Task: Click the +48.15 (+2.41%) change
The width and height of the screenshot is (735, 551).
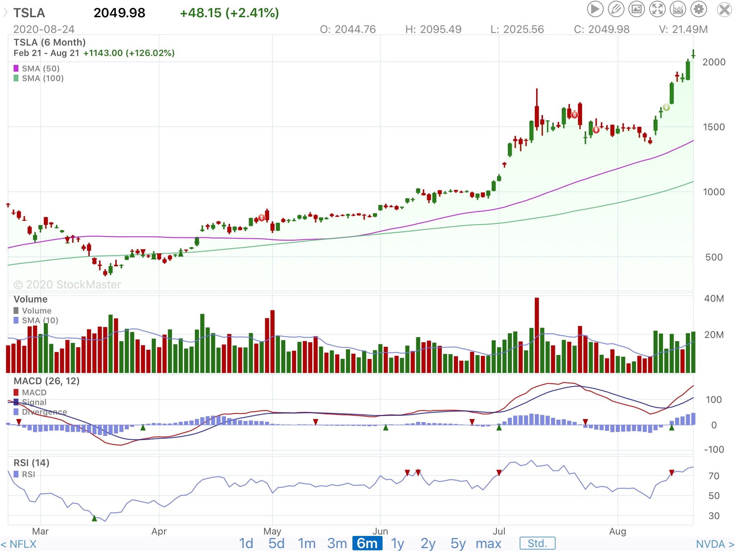Action: 229,13
